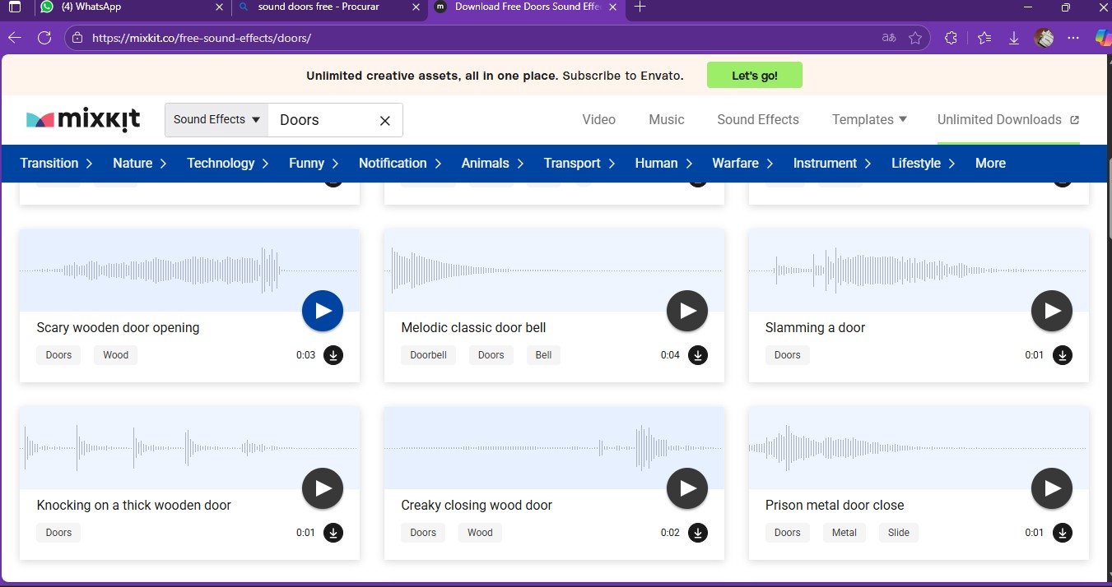1112x587 pixels.
Task: Open the Music section
Action: click(666, 120)
